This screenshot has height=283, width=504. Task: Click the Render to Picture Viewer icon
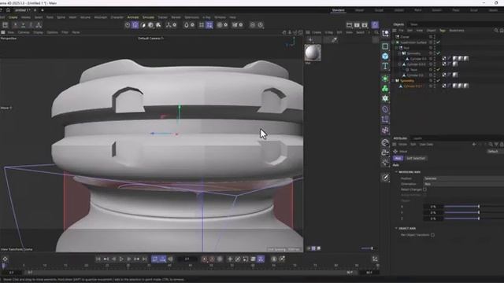(357, 24)
